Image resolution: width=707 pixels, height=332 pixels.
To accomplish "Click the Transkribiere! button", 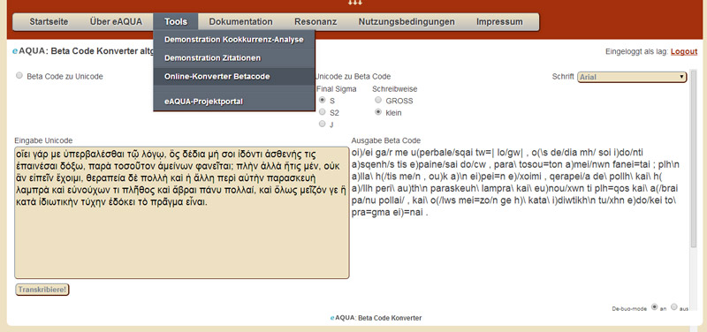I will 42,290.
